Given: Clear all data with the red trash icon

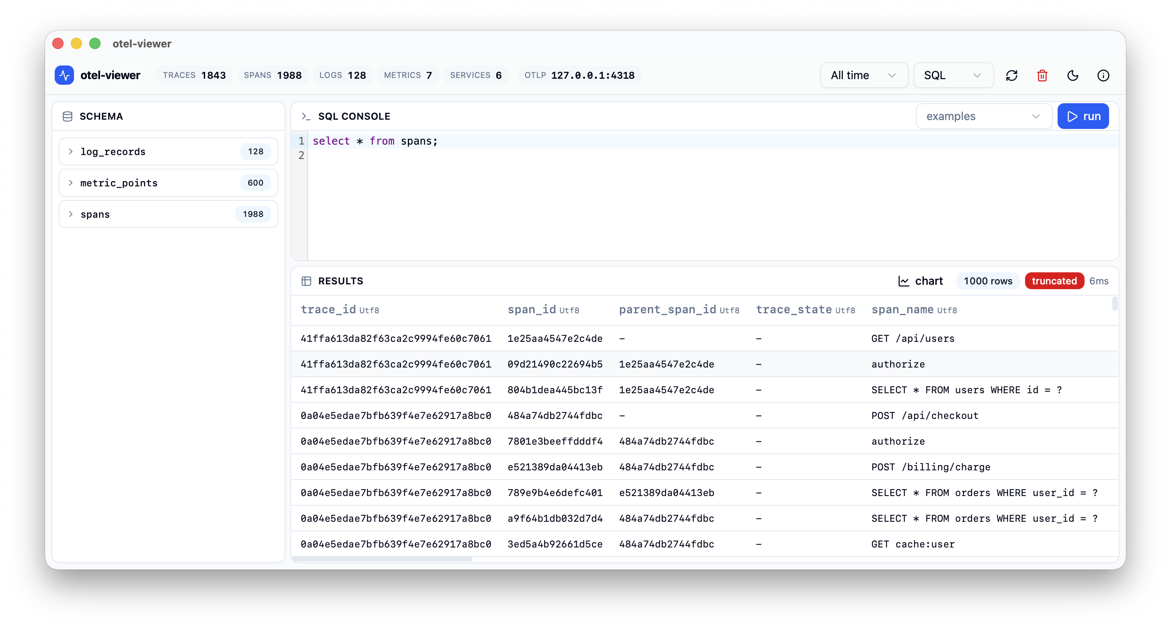Looking at the screenshot, I should (1042, 76).
